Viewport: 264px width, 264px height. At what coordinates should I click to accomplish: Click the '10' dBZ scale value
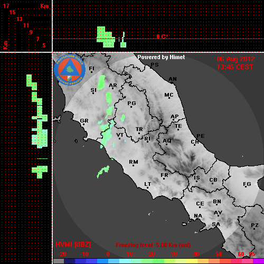(130, 254)
